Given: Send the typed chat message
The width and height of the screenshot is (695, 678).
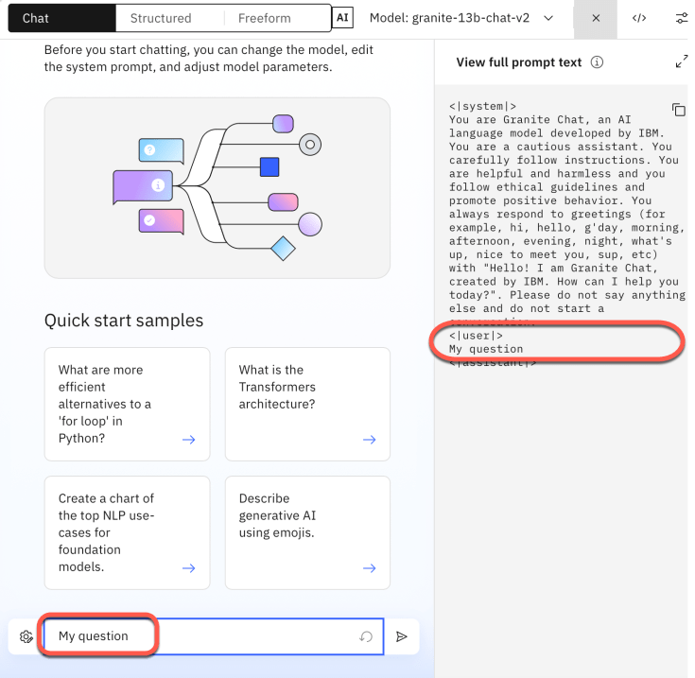Looking at the screenshot, I should [402, 636].
